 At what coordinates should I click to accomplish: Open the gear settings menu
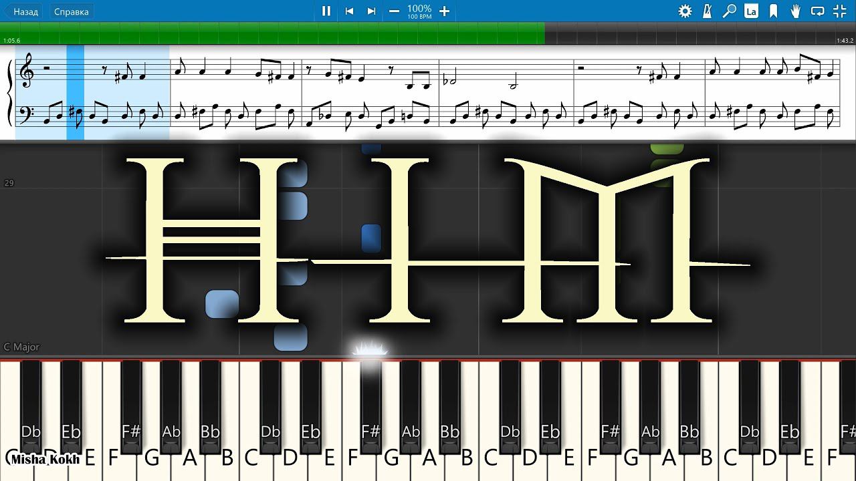pyautogui.click(x=685, y=11)
